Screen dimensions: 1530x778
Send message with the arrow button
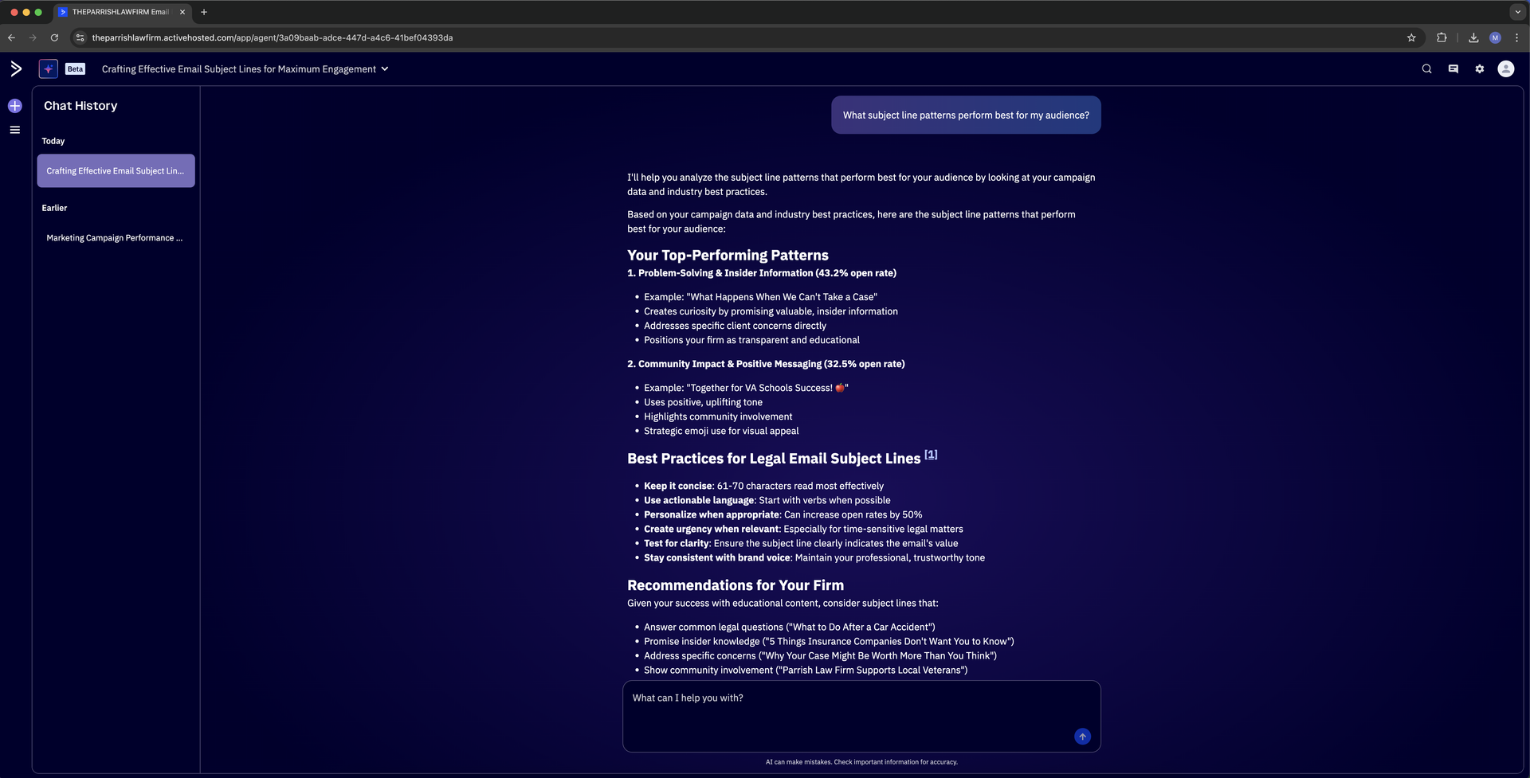(1082, 737)
